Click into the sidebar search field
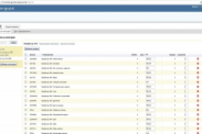Image resolution: width=202 pixels, height=134 pixels. click(x=4, y=42)
